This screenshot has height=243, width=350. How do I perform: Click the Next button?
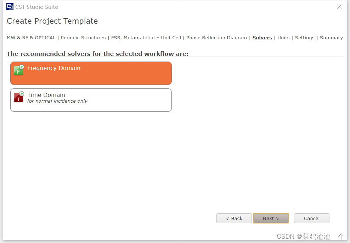pyautogui.click(x=271, y=218)
